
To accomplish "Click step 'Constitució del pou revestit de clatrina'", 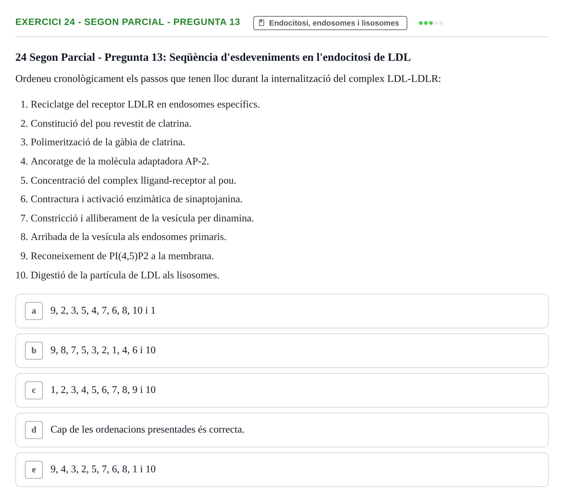I will 111,124.
